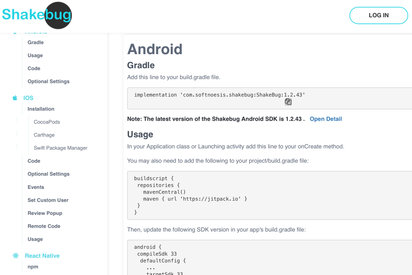412x275 pixels.
Task: Expand the Installation item under IOS
Action: 41,109
